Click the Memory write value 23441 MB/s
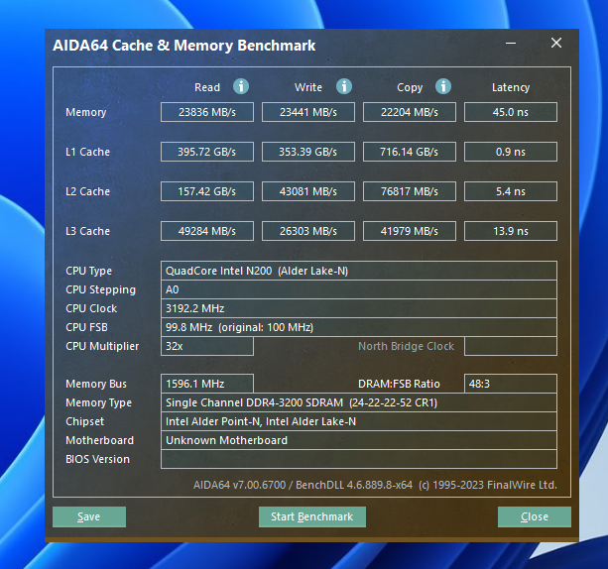The height and width of the screenshot is (569, 608). point(308,112)
